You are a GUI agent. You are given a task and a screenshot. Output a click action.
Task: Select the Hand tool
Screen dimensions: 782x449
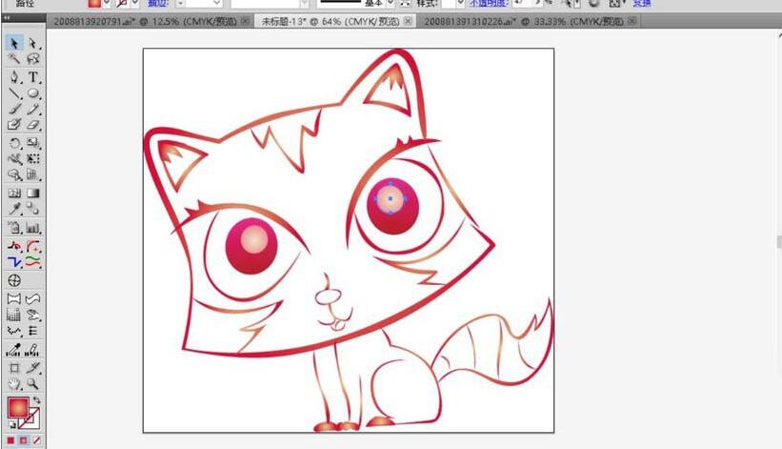[14, 383]
